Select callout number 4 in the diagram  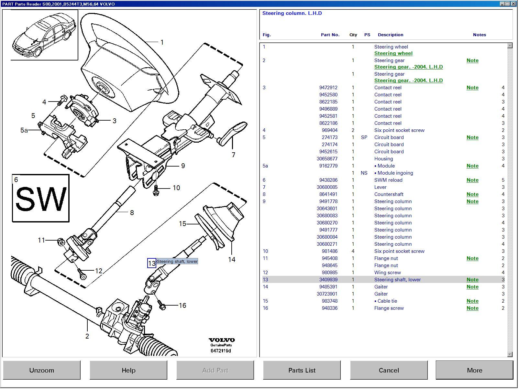44,102
